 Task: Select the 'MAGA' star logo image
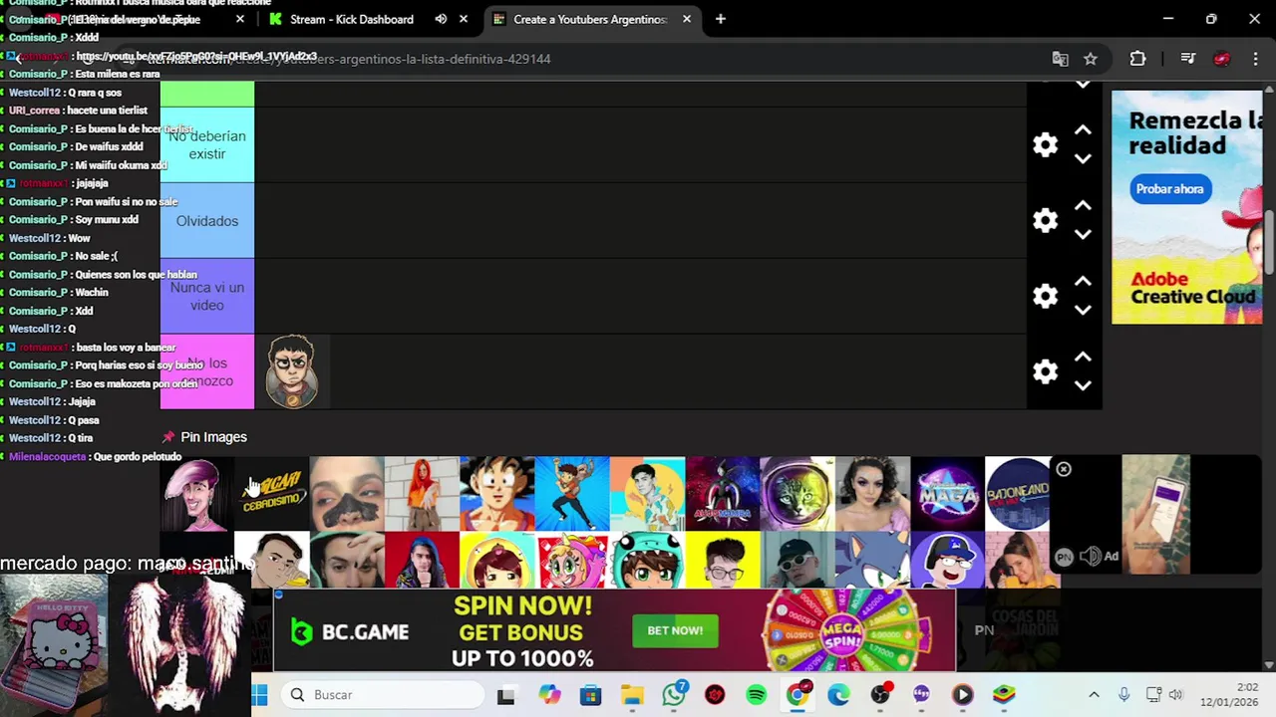(x=947, y=493)
